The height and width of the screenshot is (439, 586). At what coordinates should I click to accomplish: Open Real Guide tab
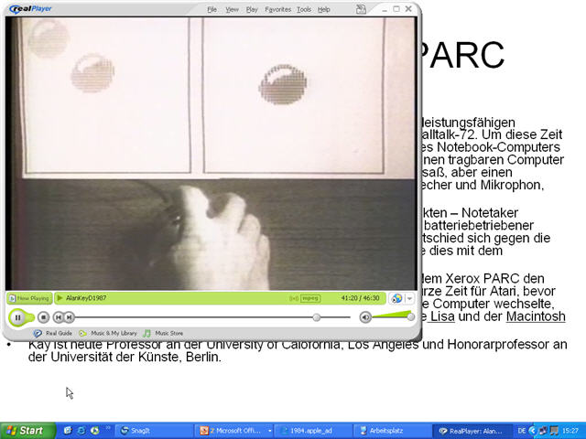[x=54, y=333]
